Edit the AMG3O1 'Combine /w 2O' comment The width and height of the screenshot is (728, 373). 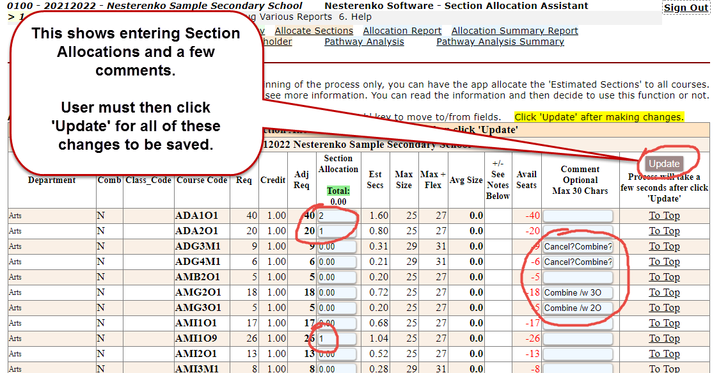pyautogui.click(x=578, y=308)
